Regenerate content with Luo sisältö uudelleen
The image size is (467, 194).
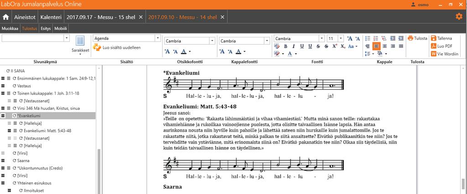click(x=116, y=47)
